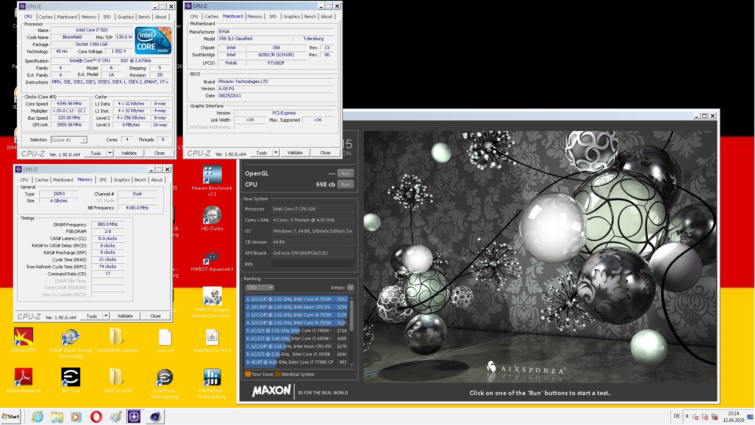Expand Tools dropdown arrow in CPU-Z Mainboard window
This screenshot has height=425, width=755.
(276, 153)
